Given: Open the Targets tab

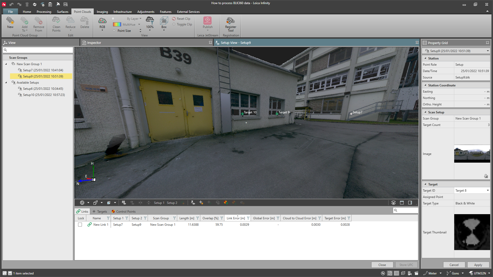Looking at the screenshot, I should 100,211.
